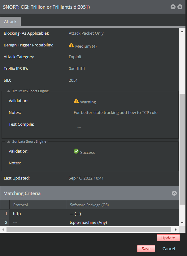
Task: Collapse the Suricata Snort Engine section
Action: pos(9,141)
